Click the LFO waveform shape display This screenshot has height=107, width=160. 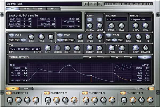point(123,67)
